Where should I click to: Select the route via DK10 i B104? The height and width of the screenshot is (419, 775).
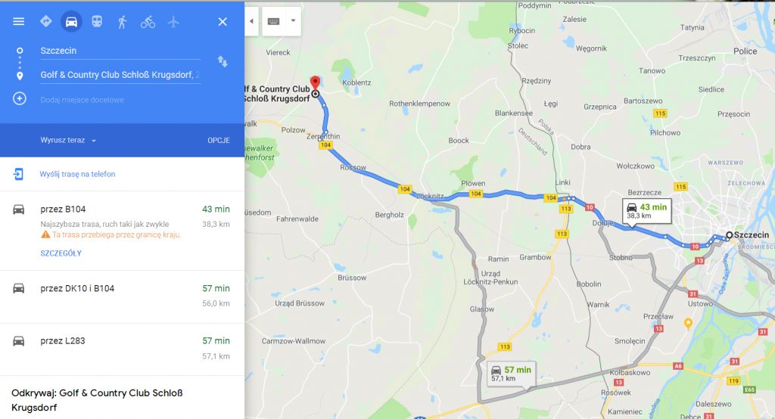pyautogui.click(x=122, y=296)
